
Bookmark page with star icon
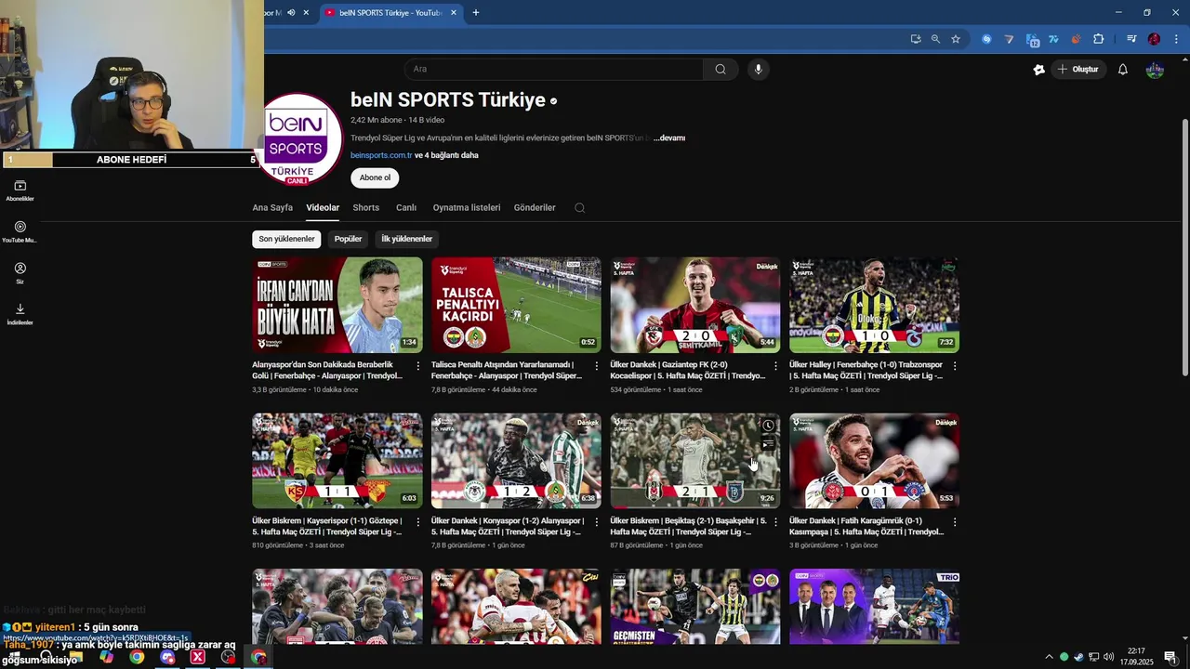[x=956, y=39]
